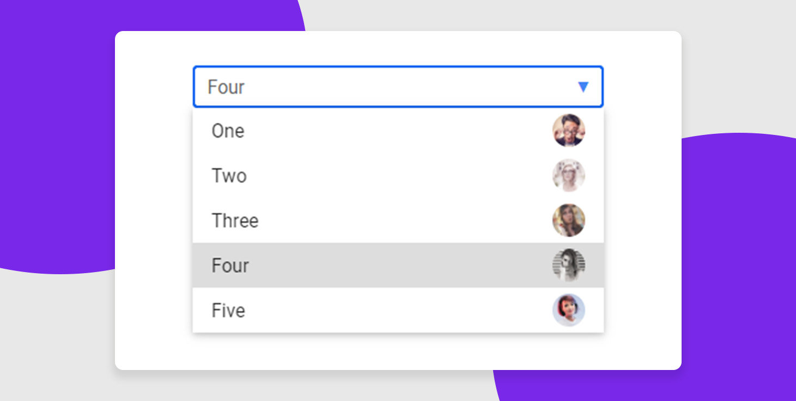
Task: Click the gray background at top right
Action: (x=736, y=54)
